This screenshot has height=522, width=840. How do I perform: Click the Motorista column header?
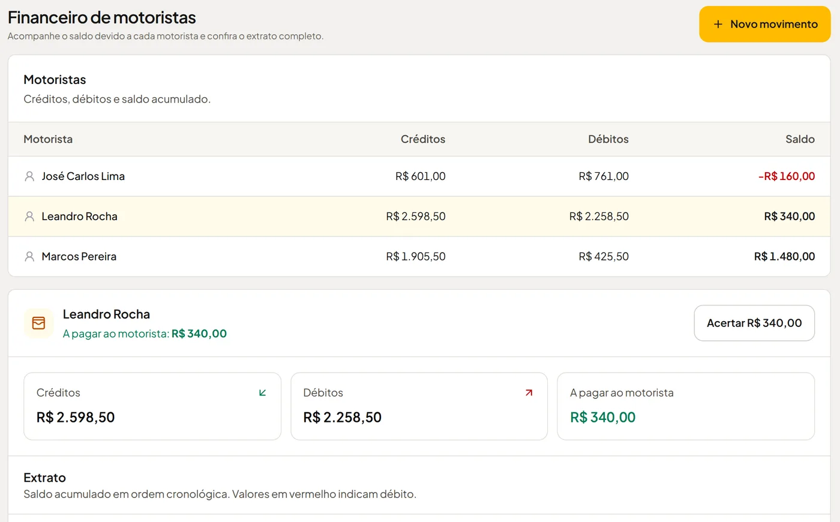48,139
